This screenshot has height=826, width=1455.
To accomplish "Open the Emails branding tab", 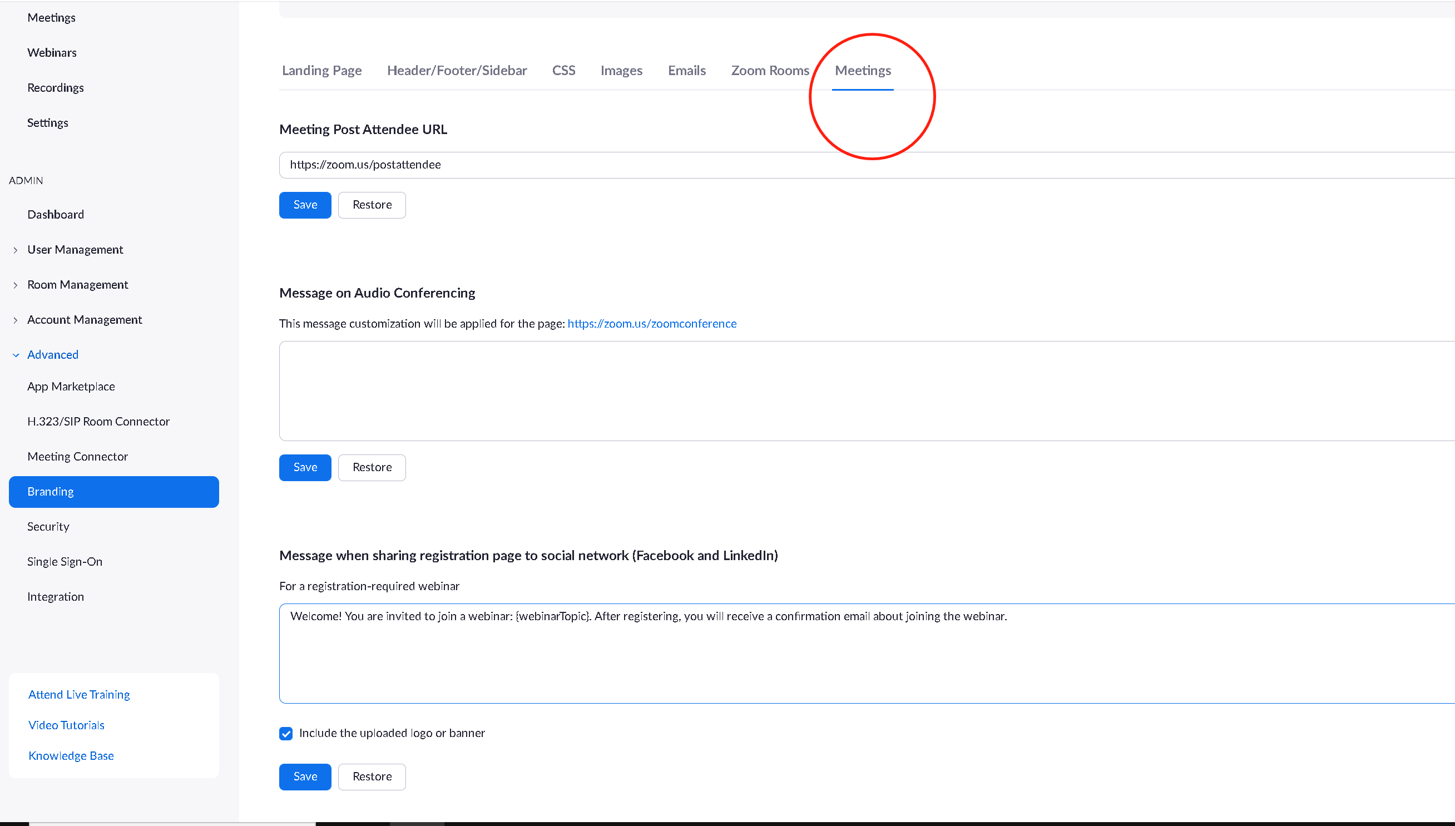I will pyautogui.click(x=686, y=71).
